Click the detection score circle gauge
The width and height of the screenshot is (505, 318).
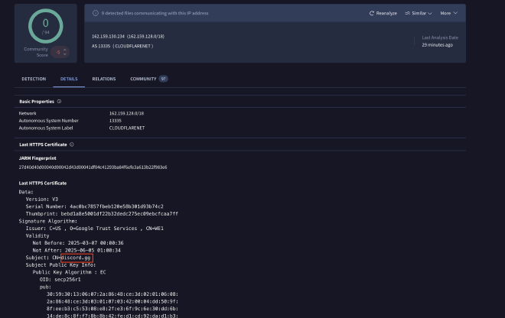click(45, 24)
